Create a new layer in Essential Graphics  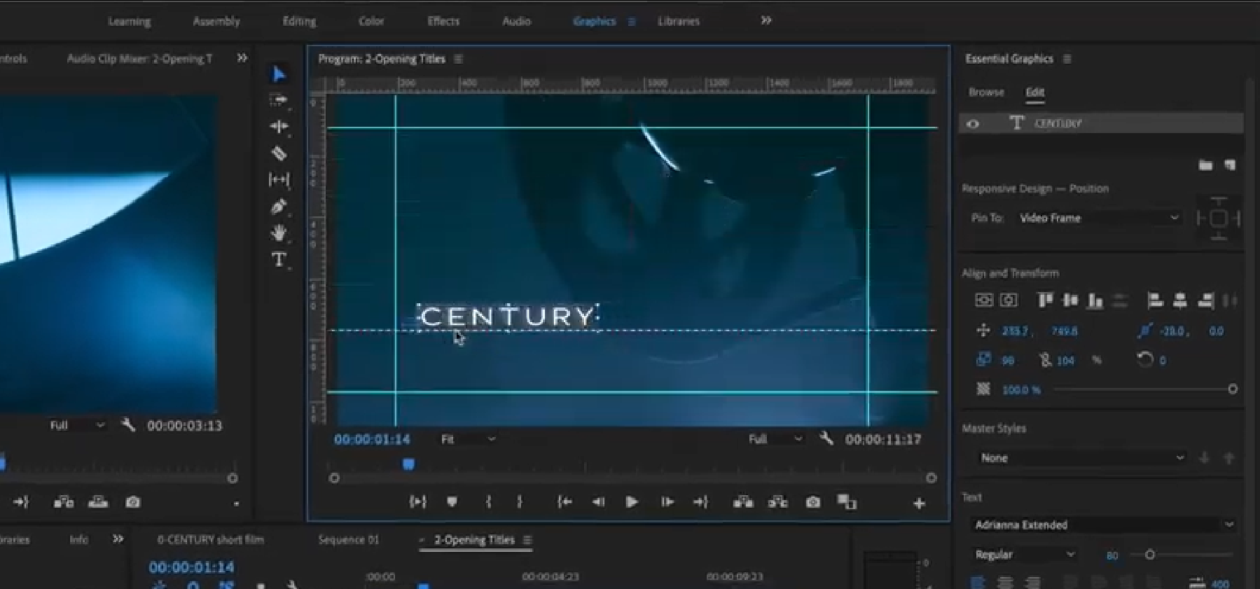tap(1230, 165)
